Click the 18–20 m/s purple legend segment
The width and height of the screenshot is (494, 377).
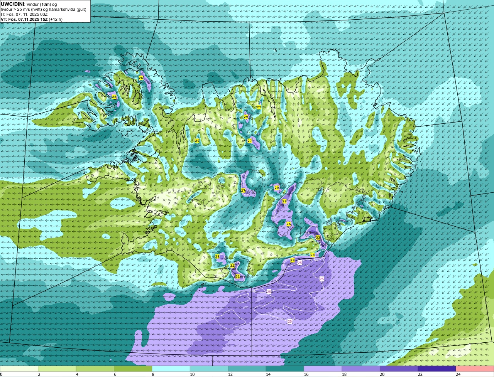361,369
